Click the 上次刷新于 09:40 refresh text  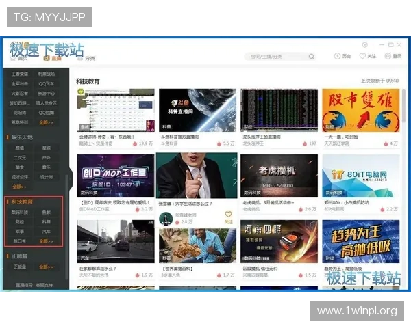pyautogui.click(x=379, y=81)
